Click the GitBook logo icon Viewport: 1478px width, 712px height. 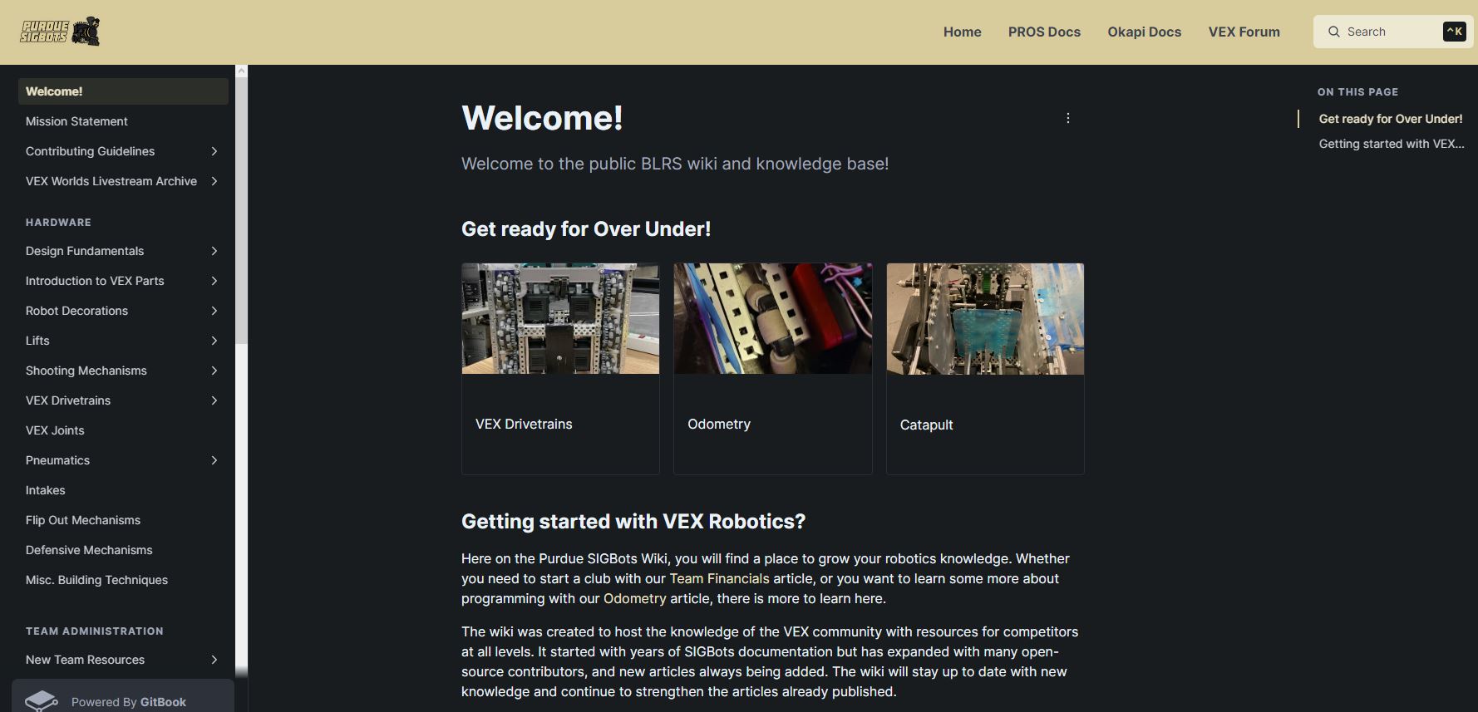point(42,701)
